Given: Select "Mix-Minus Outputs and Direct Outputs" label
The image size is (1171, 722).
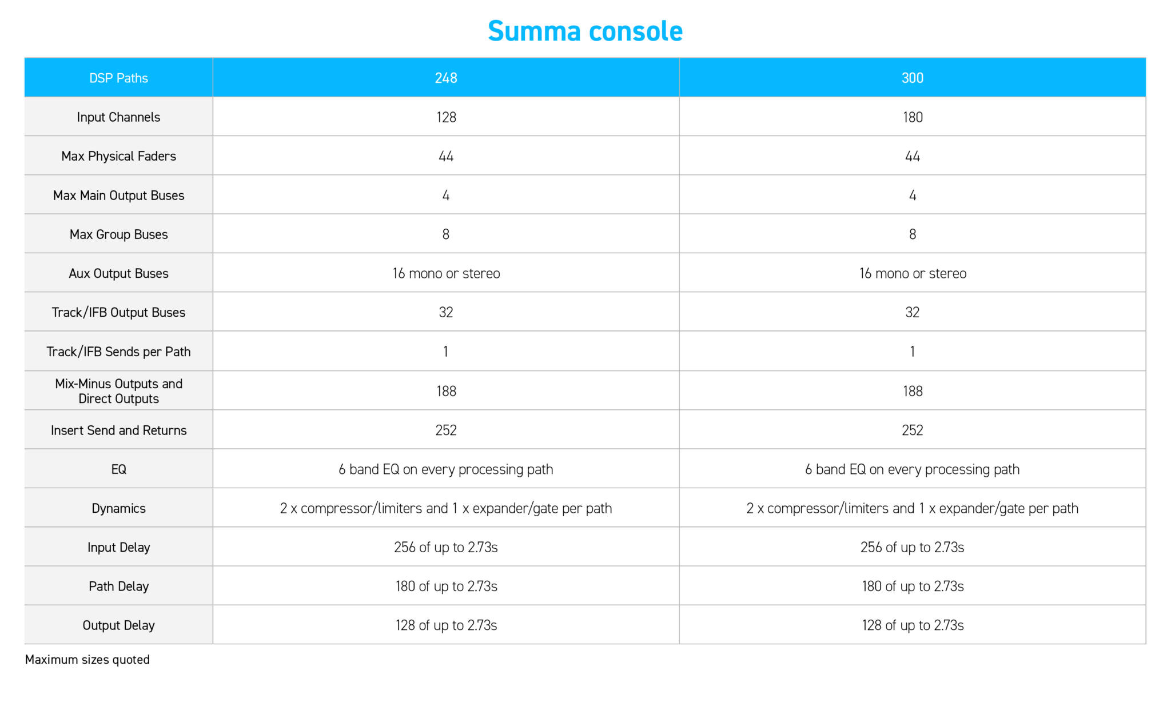Looking at the screenshot, I should coord(118,391).
